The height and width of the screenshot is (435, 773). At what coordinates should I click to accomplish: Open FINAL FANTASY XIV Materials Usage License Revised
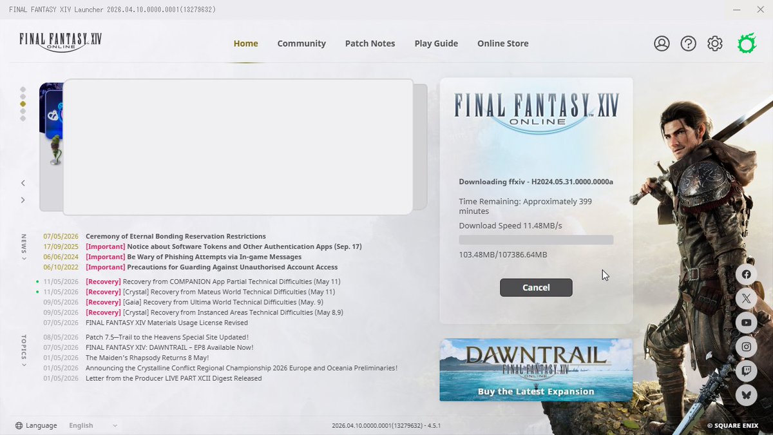point(166,323)
